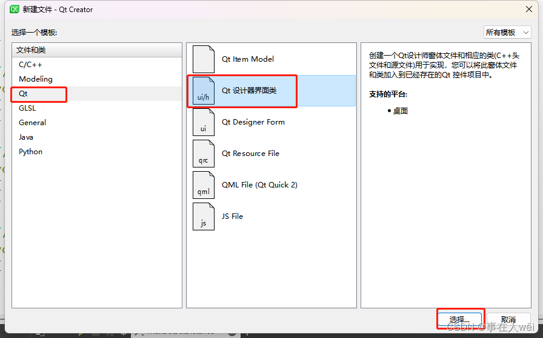Choose QML File (Qt Quick 2) text
This screenshot has width=543, height=338.
260,185
